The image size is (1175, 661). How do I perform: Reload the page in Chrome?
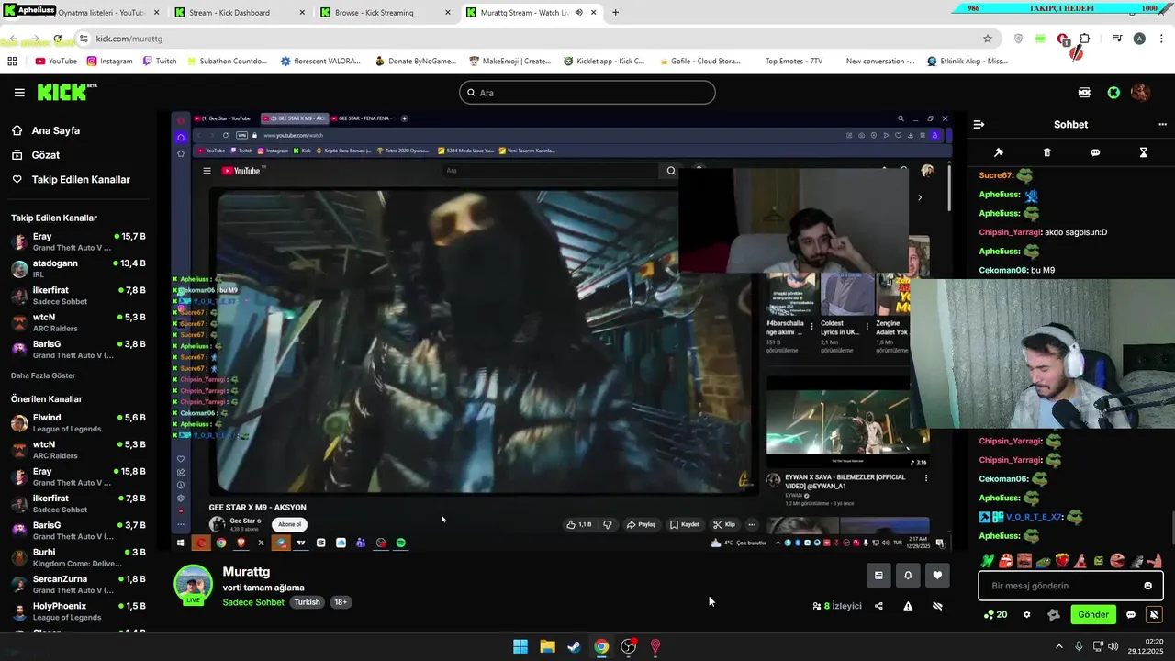pyautogui.click(x=57, y=39)
